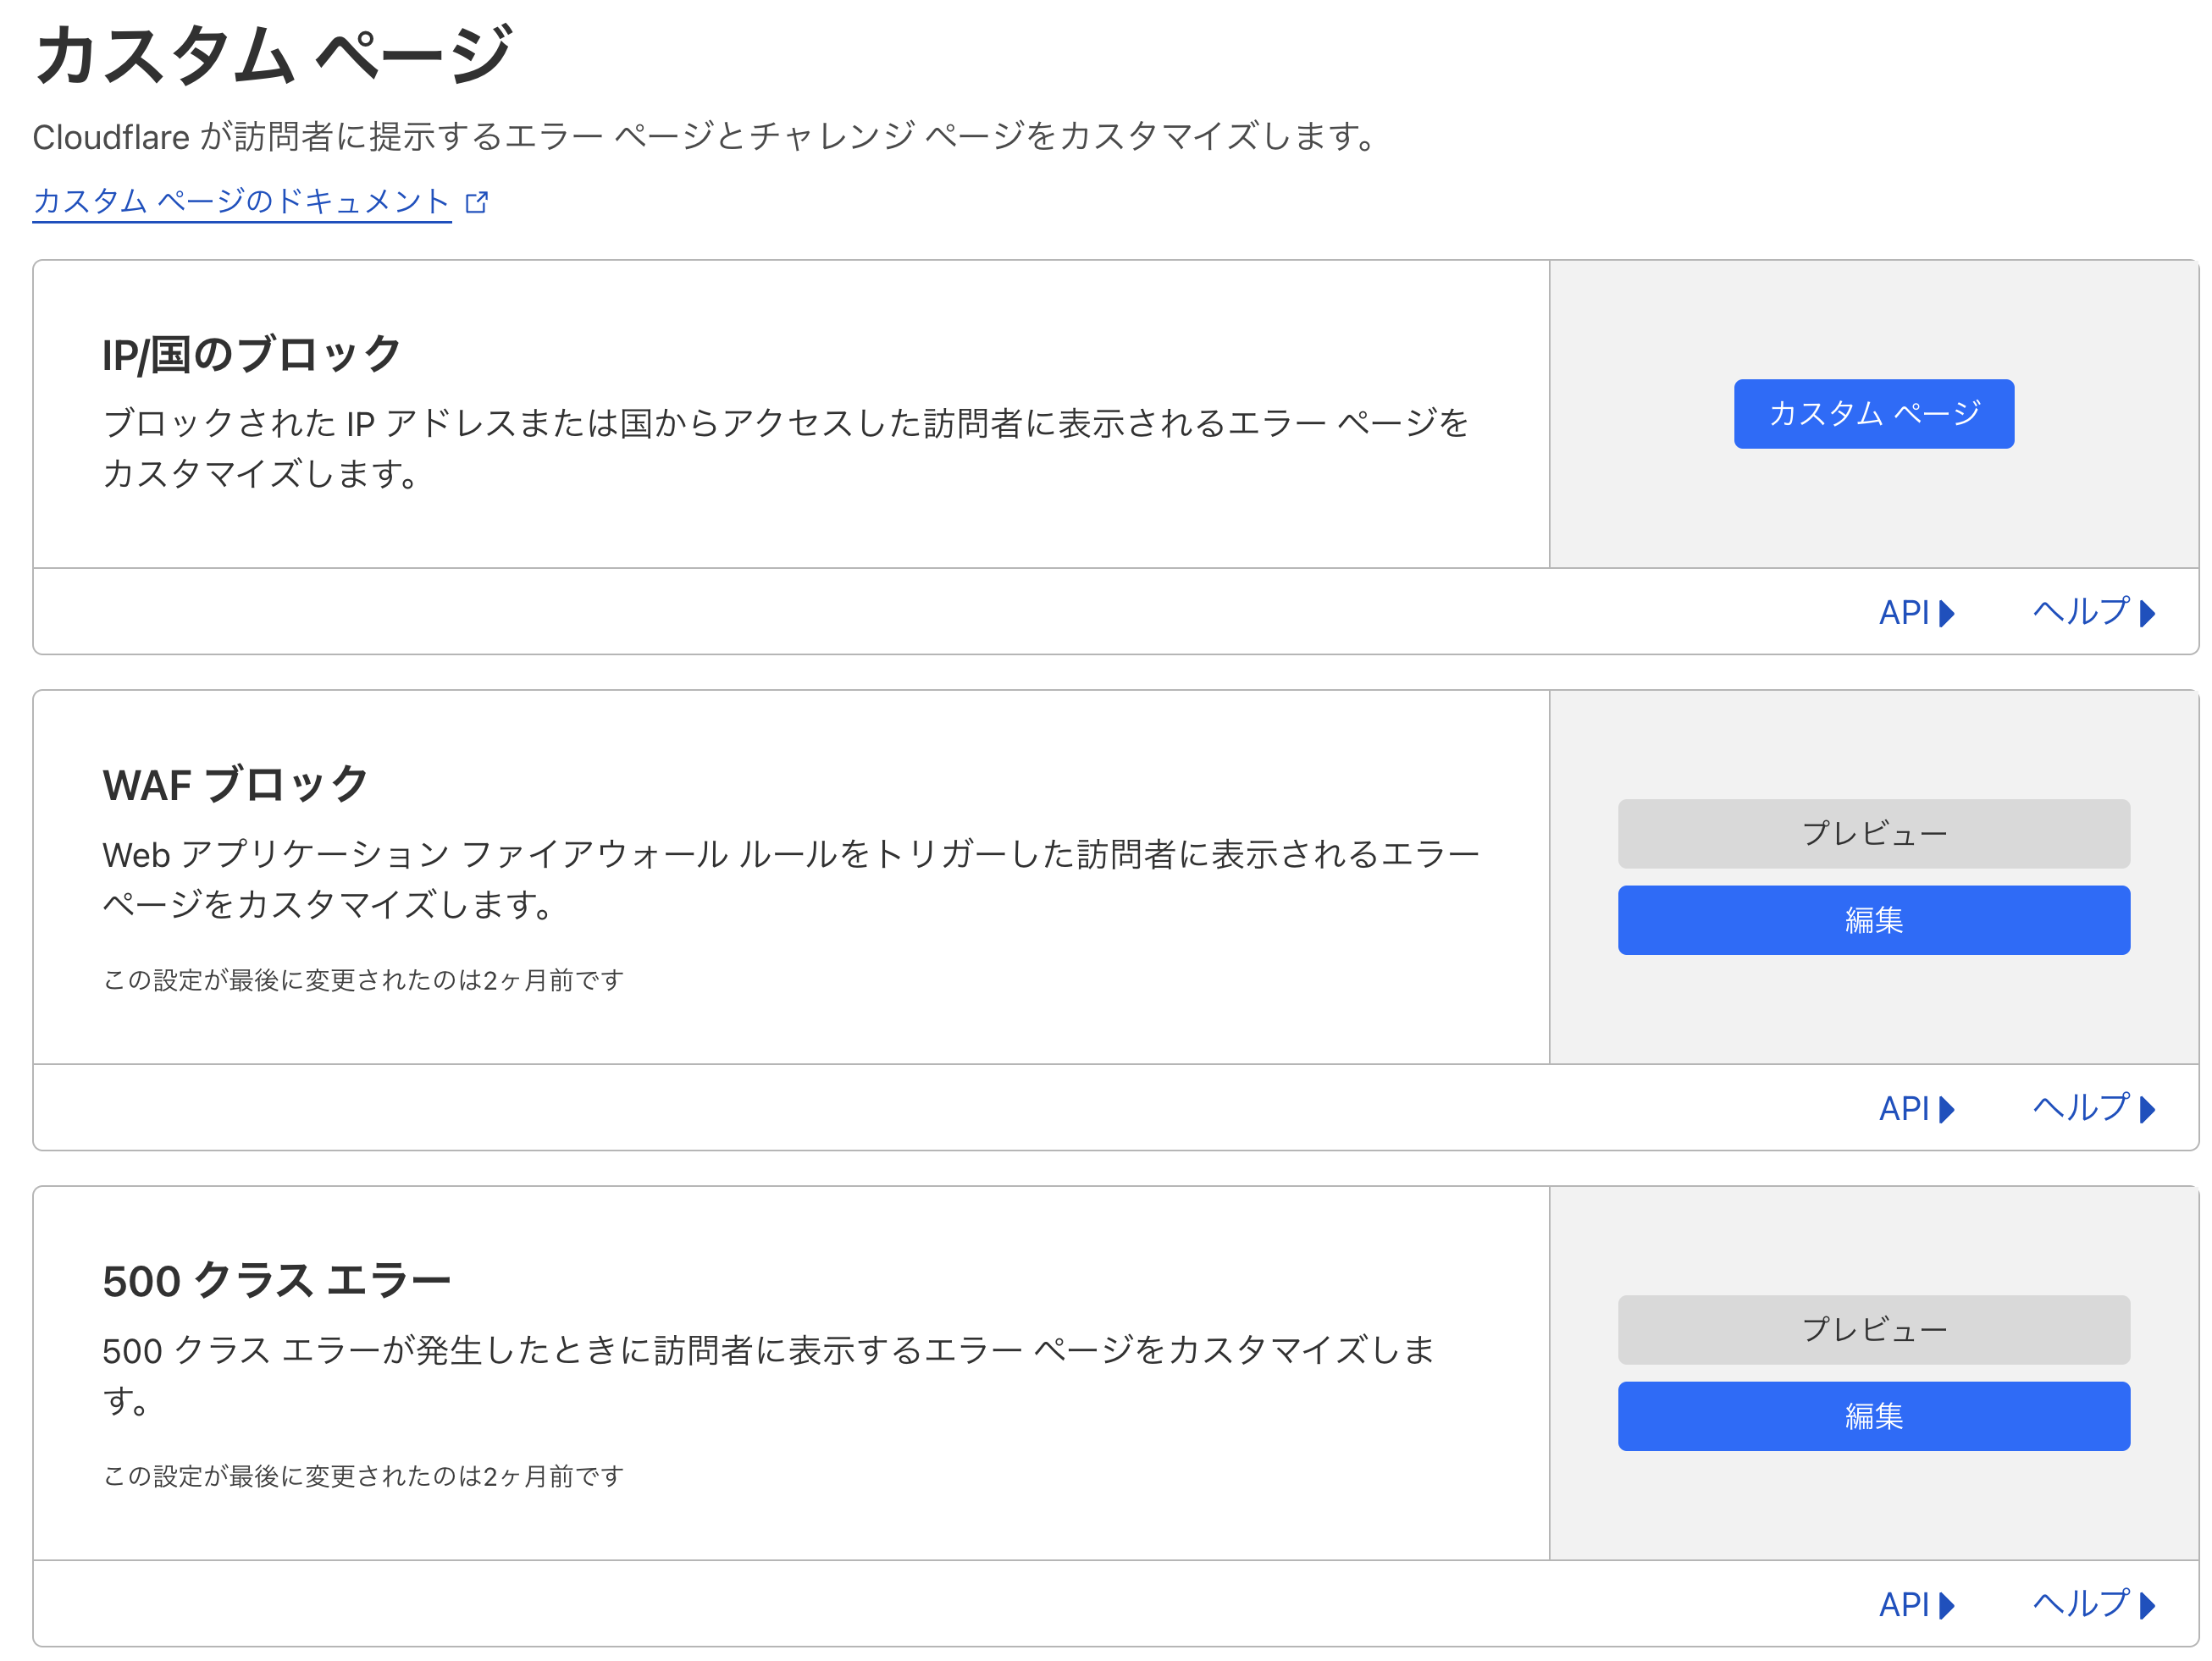2212x1661 pixels.
Task: Click 編集 in the 500 クラス エラー section
Action: coord(1873,1416)
